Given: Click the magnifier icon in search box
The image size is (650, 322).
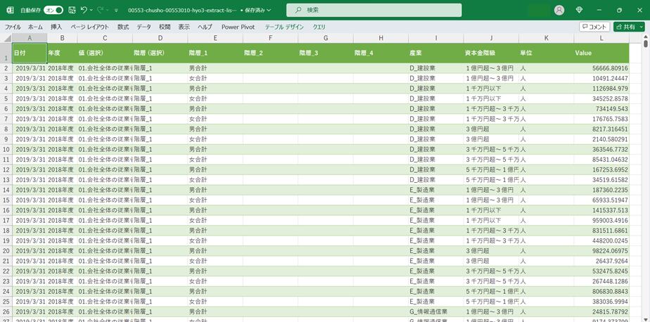Looking at the screenshot, I should [299, 11].
